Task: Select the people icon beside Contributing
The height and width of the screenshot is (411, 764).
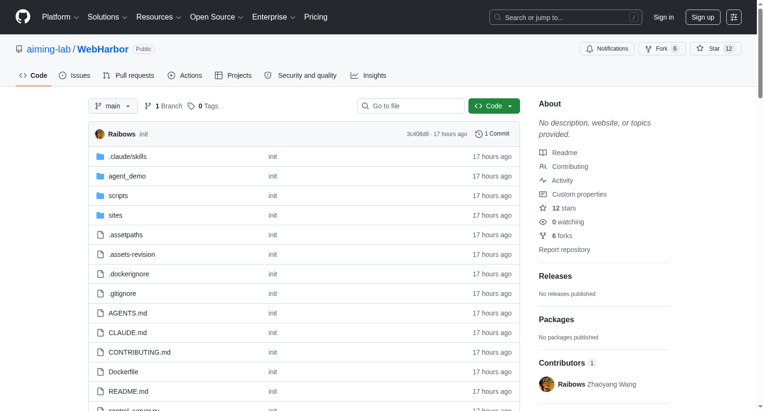Action: (543, 167)
